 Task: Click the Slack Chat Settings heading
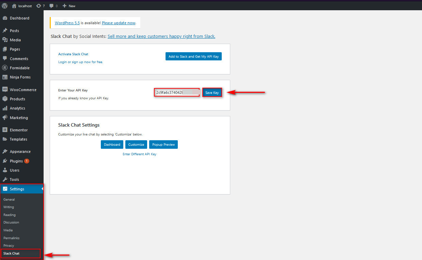click(x=79, y=125)
